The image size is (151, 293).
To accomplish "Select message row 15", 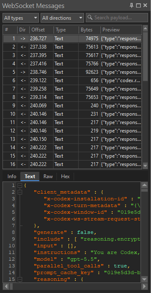I will (x=72, y=156).
